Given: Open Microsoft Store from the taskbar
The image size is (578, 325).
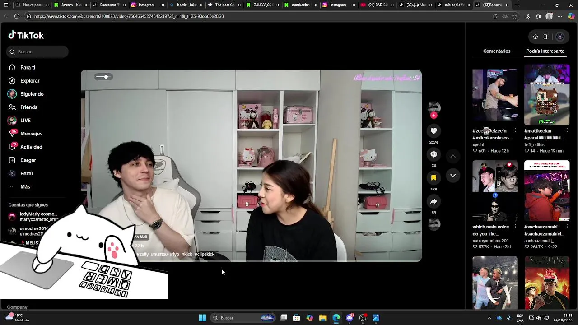Looking at the screenshot, I should pyautogui.click(x=296, y=318).
